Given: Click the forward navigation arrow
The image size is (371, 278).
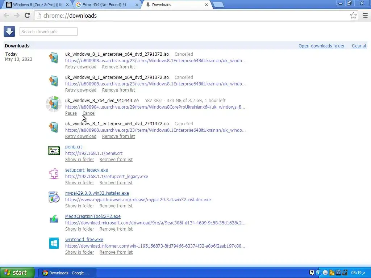Looking at the screenshot, I should pos(17,16).
